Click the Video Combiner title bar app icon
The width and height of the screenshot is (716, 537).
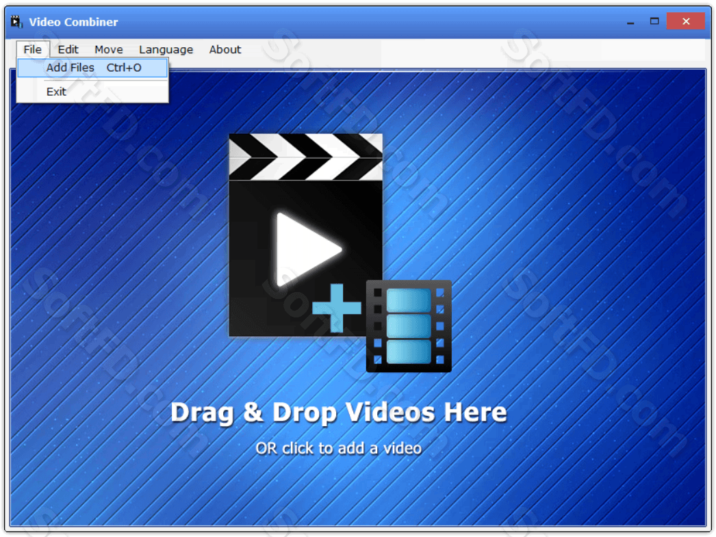click(x=17, y=21)
